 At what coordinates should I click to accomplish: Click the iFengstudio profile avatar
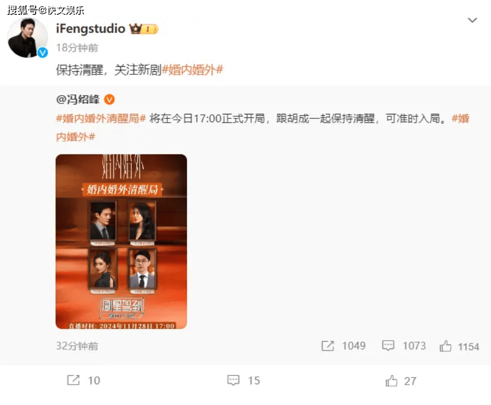28,38
